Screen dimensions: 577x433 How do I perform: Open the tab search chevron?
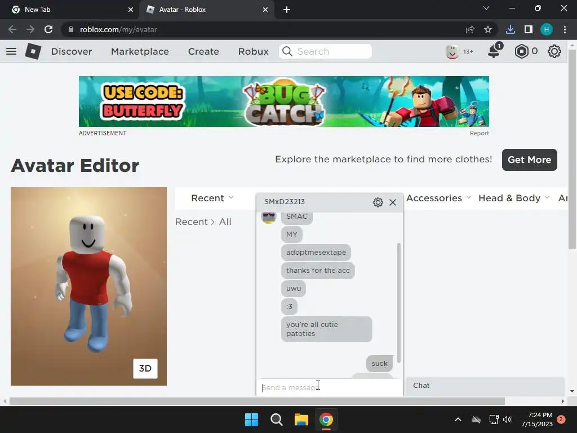click(x=486, y=8)
